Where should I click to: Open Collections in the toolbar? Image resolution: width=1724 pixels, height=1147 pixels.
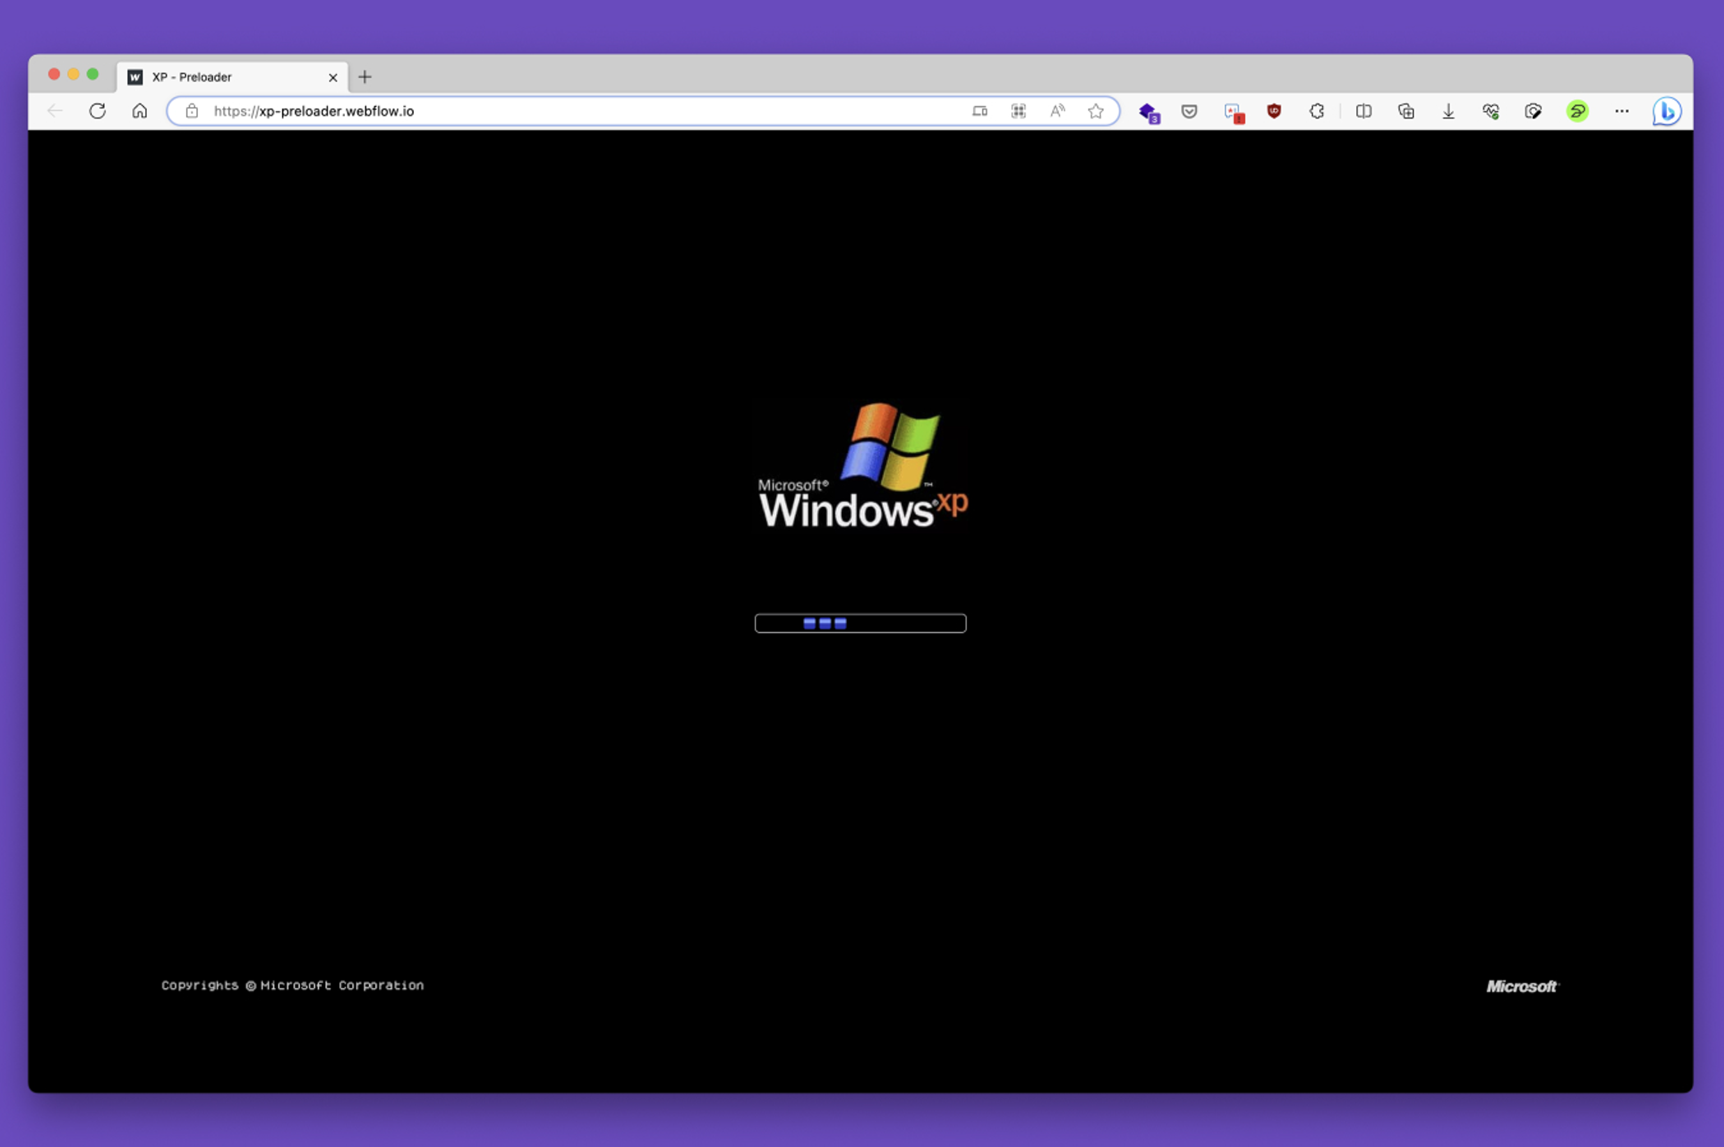coord(1405,110)
